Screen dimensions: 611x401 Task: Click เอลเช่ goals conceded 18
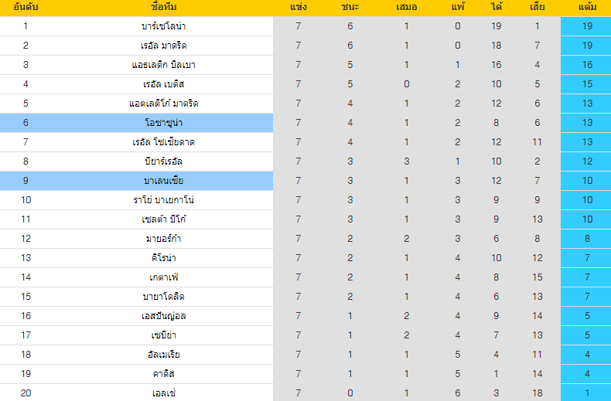(538, 393)
